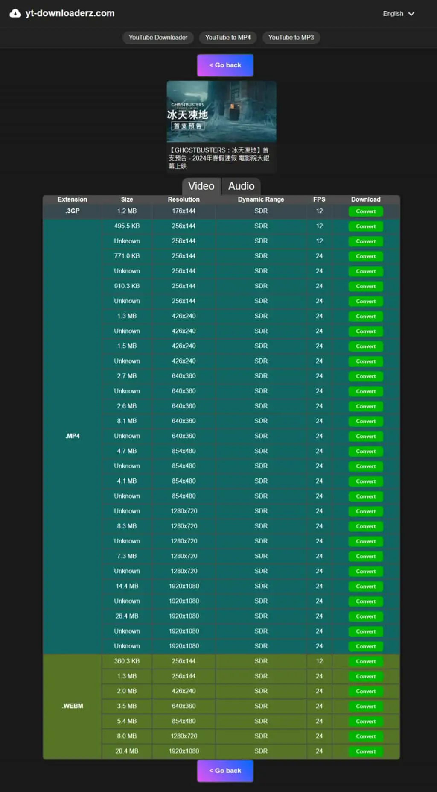The width and height of the screenshot is (437, 792).
Task: Open the YouTube Downloader page
Action: (x=158, y=38)
